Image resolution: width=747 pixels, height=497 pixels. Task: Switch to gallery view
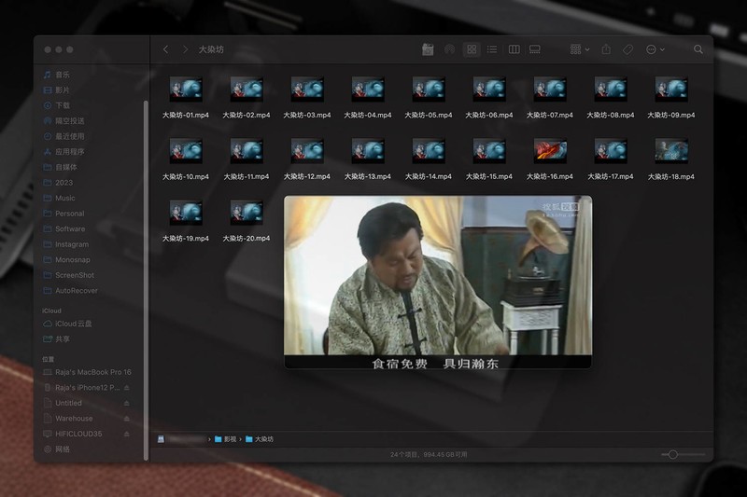(x=535, y=49)
